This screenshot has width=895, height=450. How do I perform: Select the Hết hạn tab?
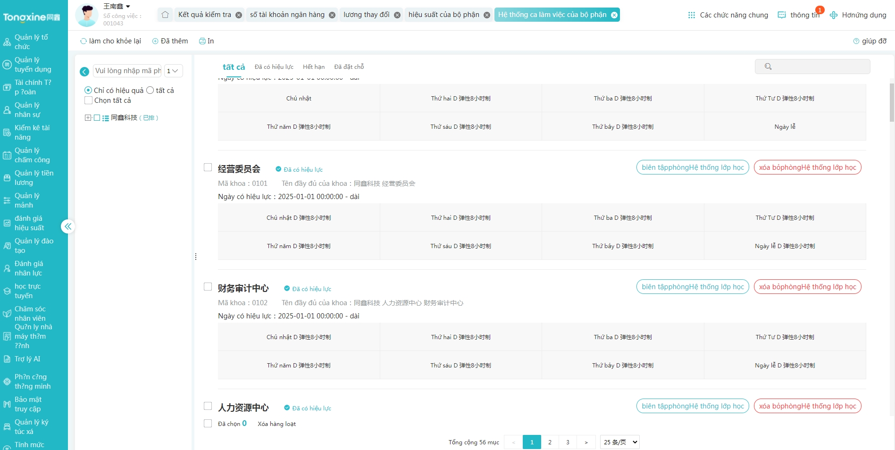click(x=313, y=67)
